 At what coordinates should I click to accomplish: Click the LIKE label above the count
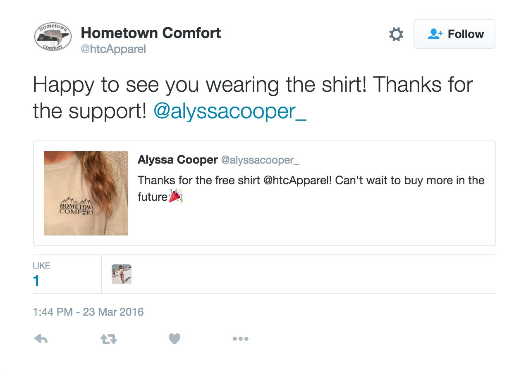pos(41,266)
